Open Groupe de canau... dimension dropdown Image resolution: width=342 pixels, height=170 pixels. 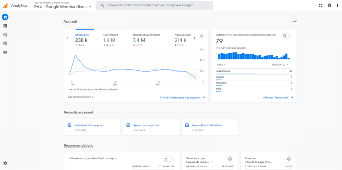coord(199,162)
